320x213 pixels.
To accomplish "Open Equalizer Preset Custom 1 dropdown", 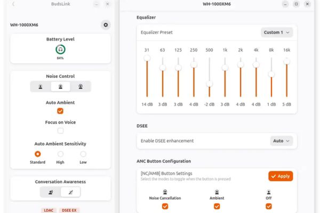I will click(277, 32).
